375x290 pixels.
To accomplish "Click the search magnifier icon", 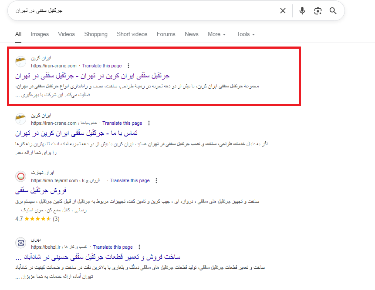I will coord(333,10).
